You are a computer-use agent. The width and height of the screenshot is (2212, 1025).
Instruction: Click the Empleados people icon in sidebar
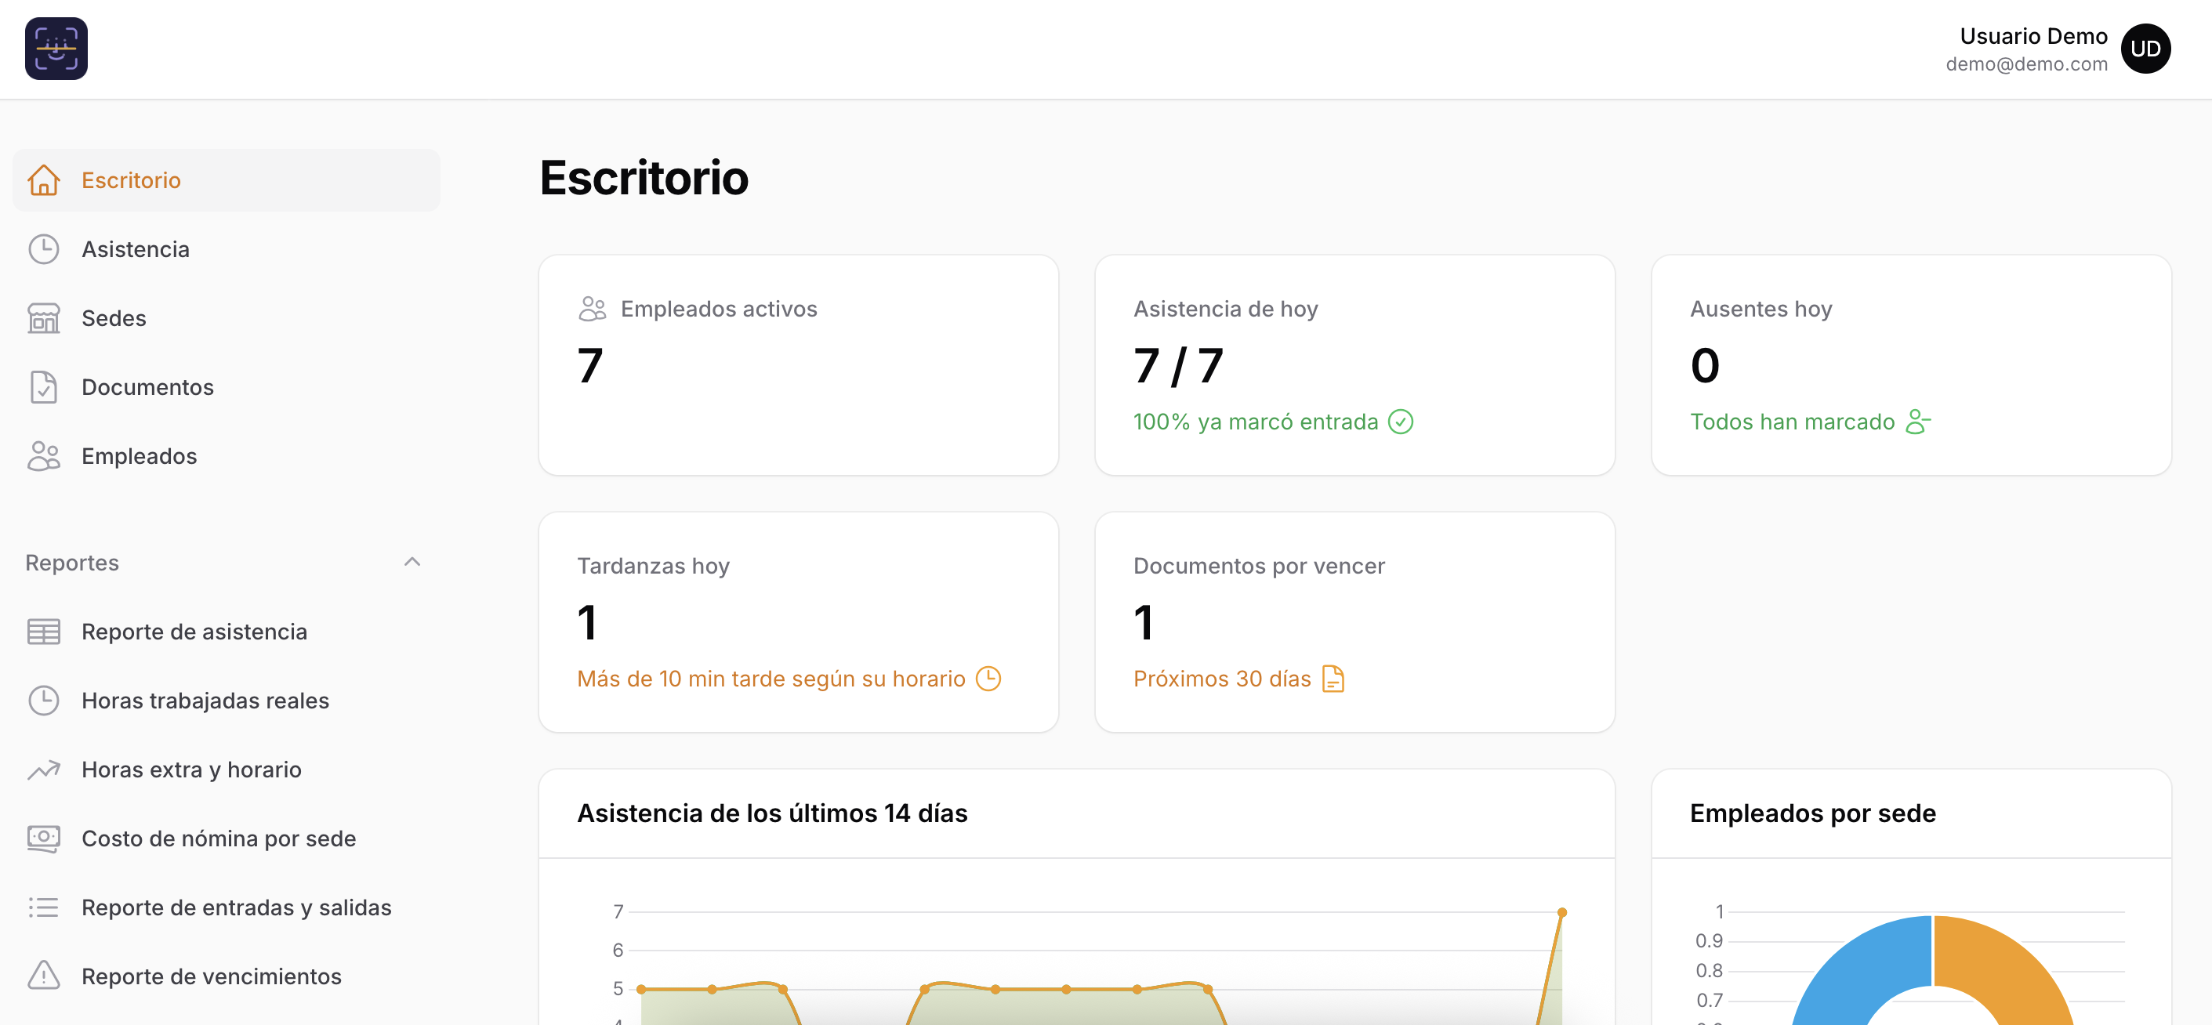[x=43, y=456]
